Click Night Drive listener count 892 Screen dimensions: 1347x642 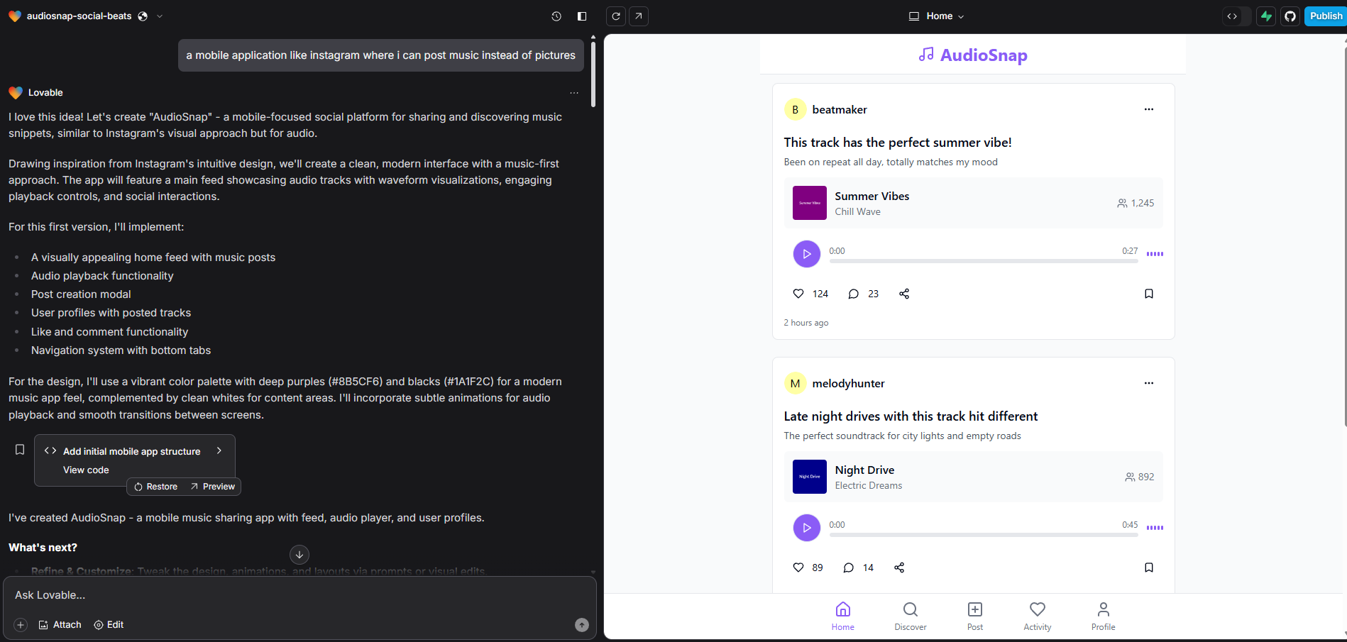(x=1140, y=477)
